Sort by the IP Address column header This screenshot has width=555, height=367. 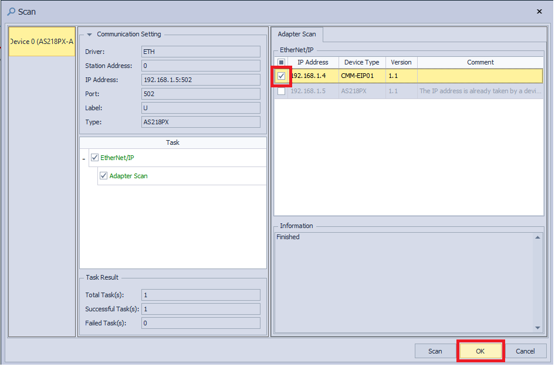313,62
